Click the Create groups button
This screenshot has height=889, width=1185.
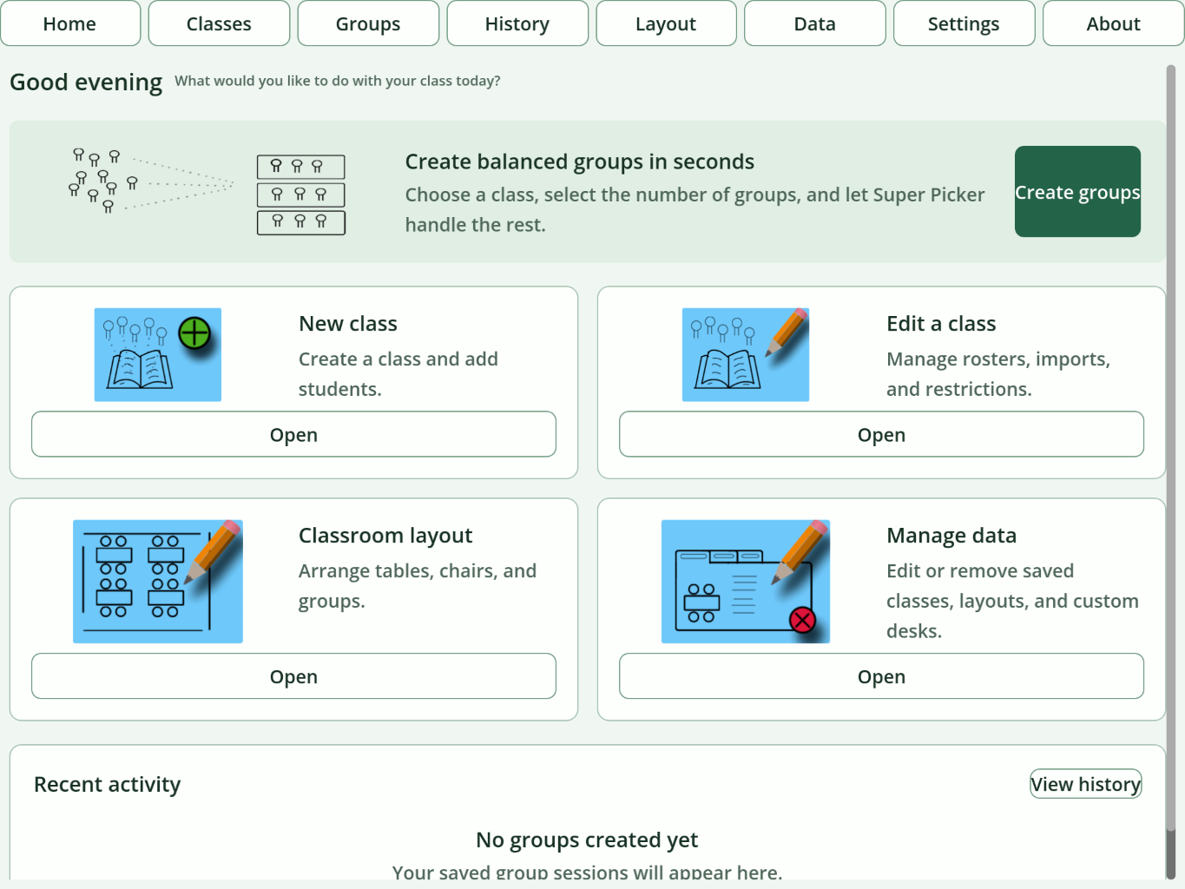1077,192
